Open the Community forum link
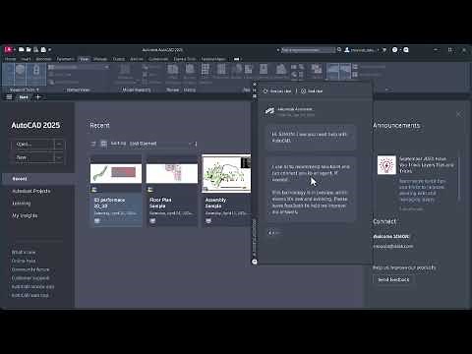 click(30, 269)
